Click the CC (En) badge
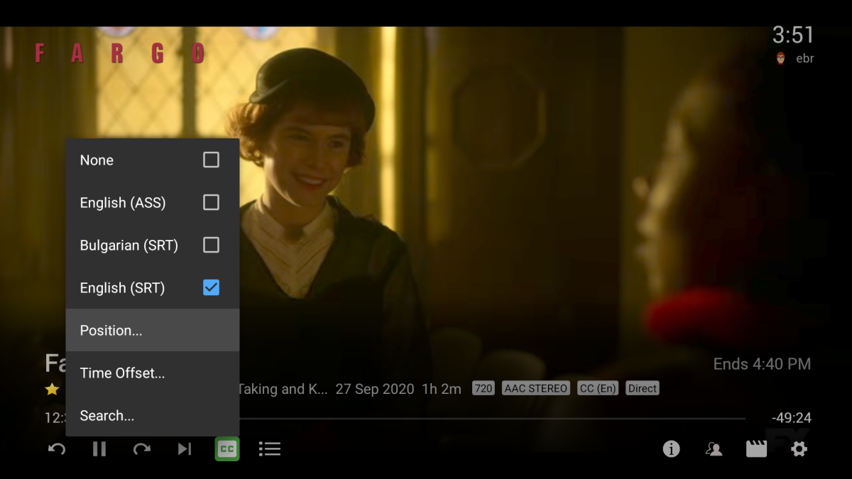The height and width of the screenshot is (479, 852). coord(598,388)
